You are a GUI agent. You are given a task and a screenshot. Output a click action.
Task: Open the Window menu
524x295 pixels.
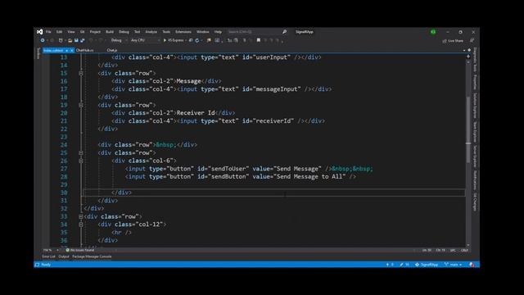pyautogui.click(x=202, y=32)
